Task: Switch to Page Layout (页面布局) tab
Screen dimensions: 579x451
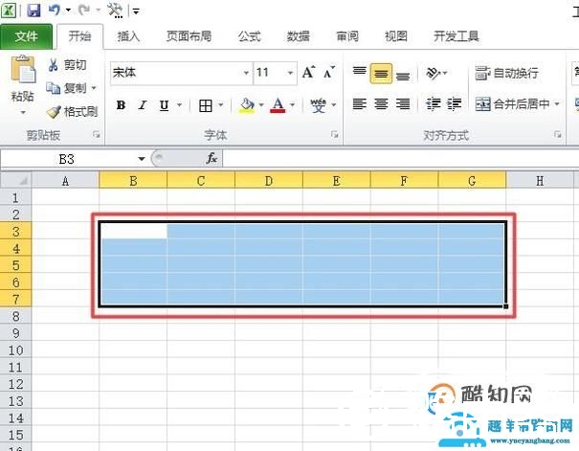Action: tap(189, 36)
